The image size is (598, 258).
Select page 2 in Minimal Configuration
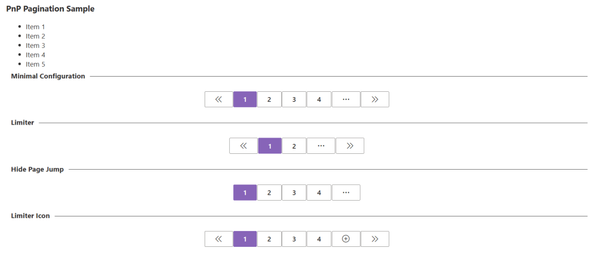(x=269, y=99)
